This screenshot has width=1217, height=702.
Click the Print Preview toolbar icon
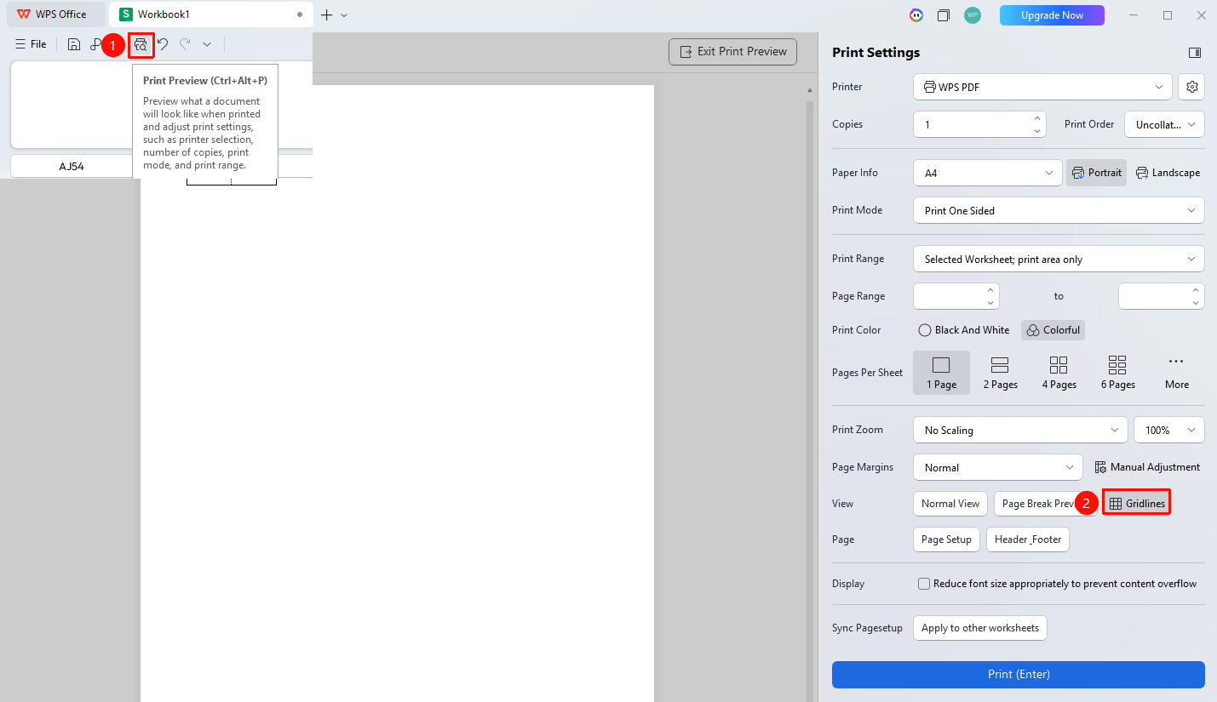pyautogui.click(x=141, y=45)
